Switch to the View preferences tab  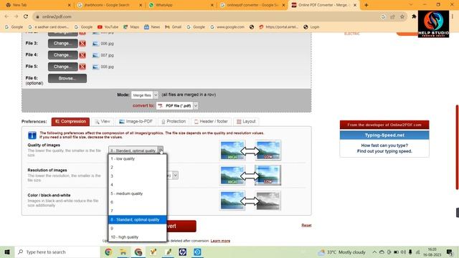coord(103,121)
